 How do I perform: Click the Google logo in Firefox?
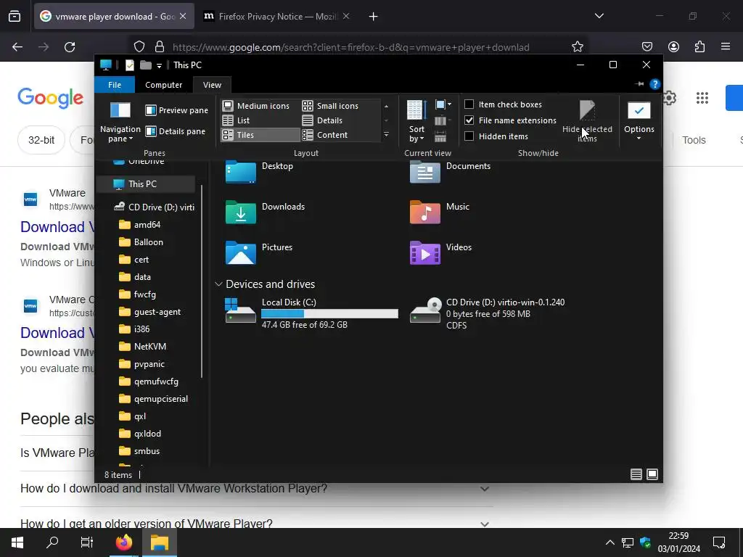(x=51, y=98)
